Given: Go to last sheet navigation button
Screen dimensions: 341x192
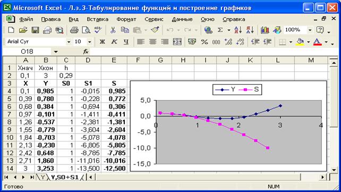Looking at the screenshot, I should (x=32, y=177).
